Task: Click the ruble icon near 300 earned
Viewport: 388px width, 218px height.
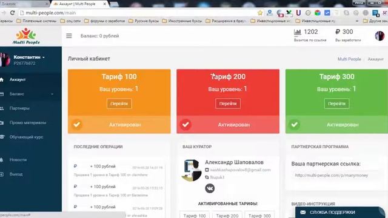Action: pos(338,31)
